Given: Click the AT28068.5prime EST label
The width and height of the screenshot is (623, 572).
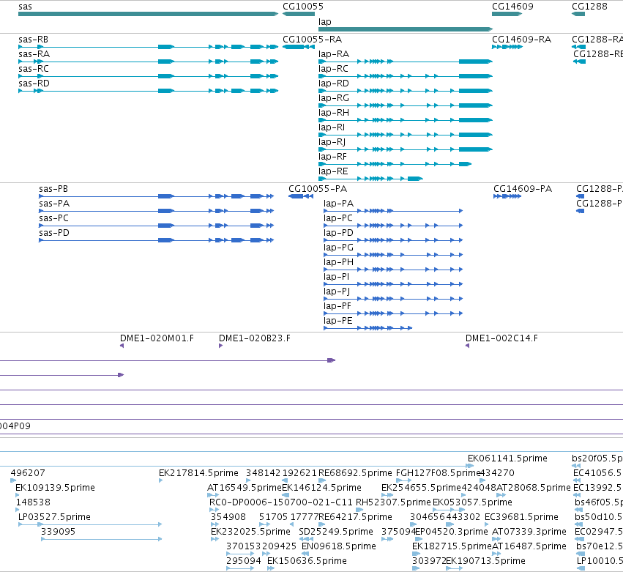Looking at the screenshot, I should tap(534, 488).
